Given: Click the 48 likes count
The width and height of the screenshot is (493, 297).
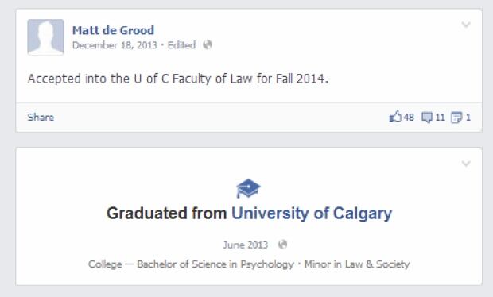Looking at the screenshot, I should pyautogui.click(x=409, y=118).
